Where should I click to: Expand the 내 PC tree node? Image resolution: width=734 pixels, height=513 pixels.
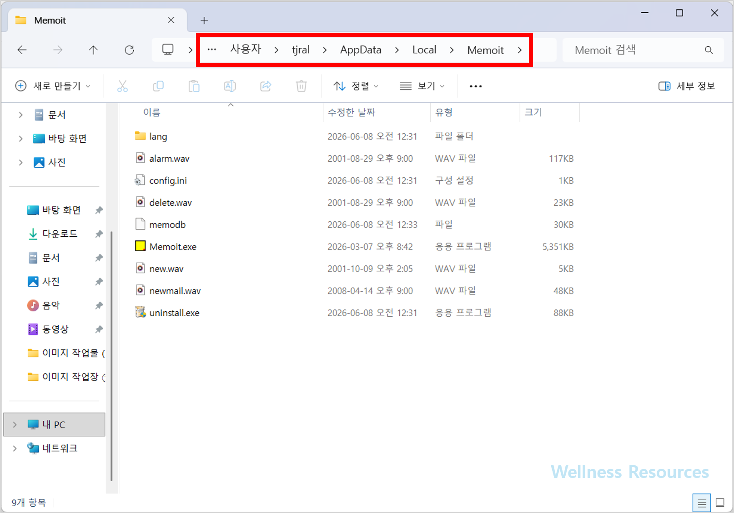click(x=15, y=424)
